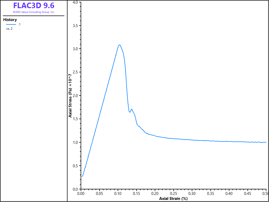Click the 0.10 tick label on x-axis
Screen dimensions: 269x202
pos(118,193)
